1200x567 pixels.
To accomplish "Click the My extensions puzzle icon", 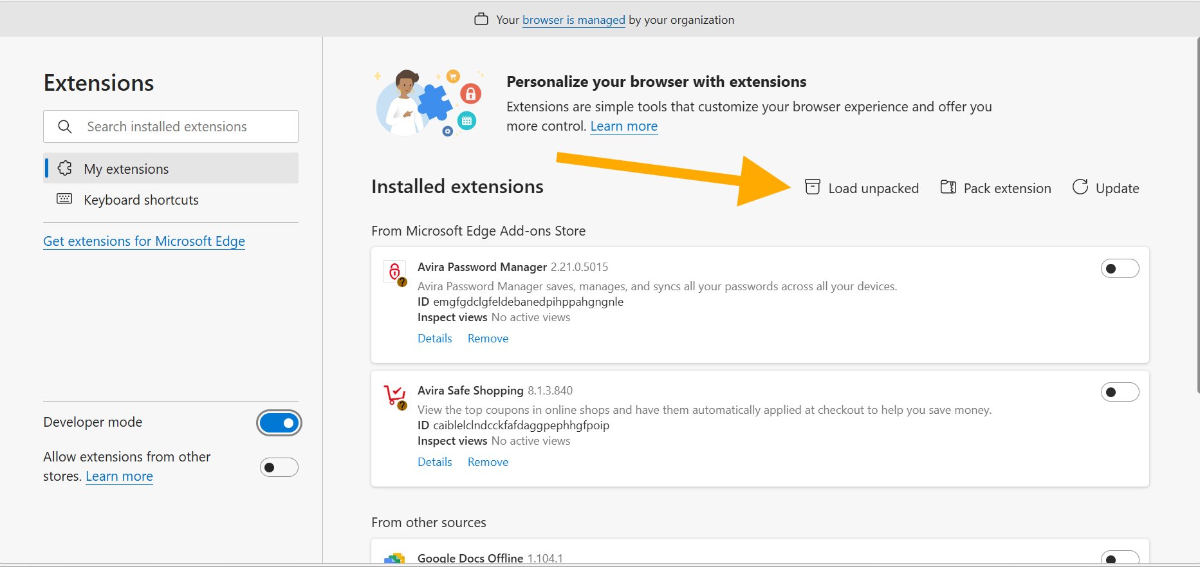I will [x=65, y=169].
